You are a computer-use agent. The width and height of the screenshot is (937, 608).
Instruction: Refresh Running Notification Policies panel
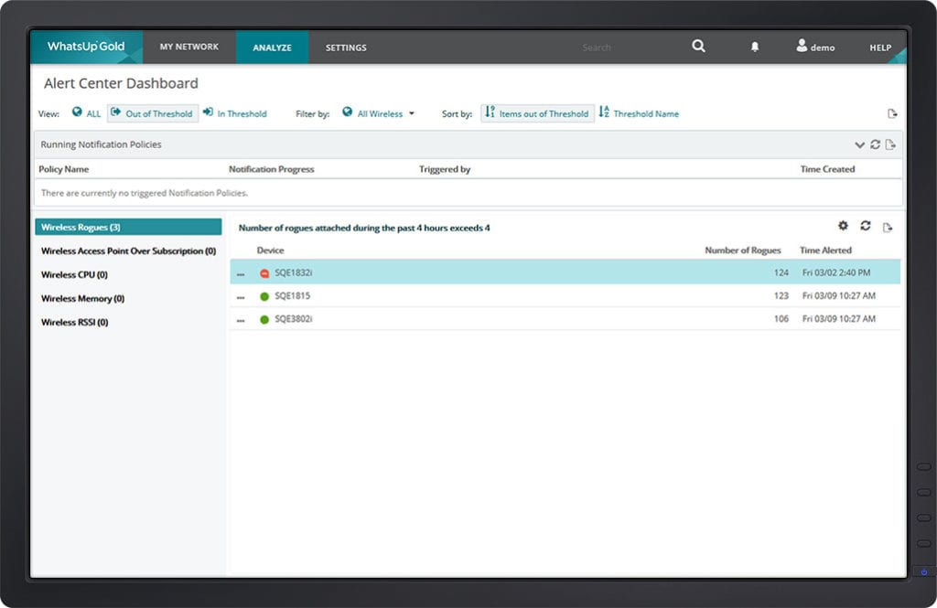tap(876, 144)
